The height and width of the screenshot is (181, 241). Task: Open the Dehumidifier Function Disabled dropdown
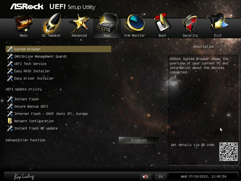(139, 140)
